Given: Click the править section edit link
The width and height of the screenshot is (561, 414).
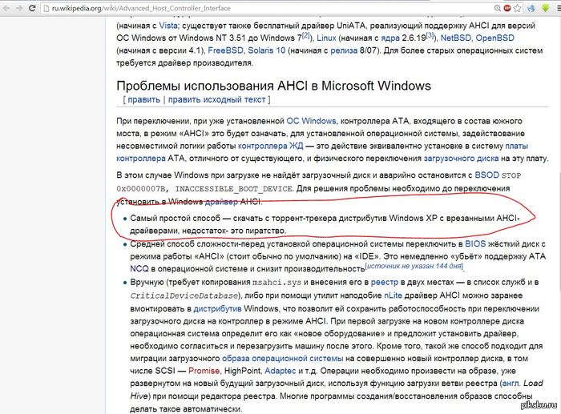Looking at the screenshot, I should (143, 100).
